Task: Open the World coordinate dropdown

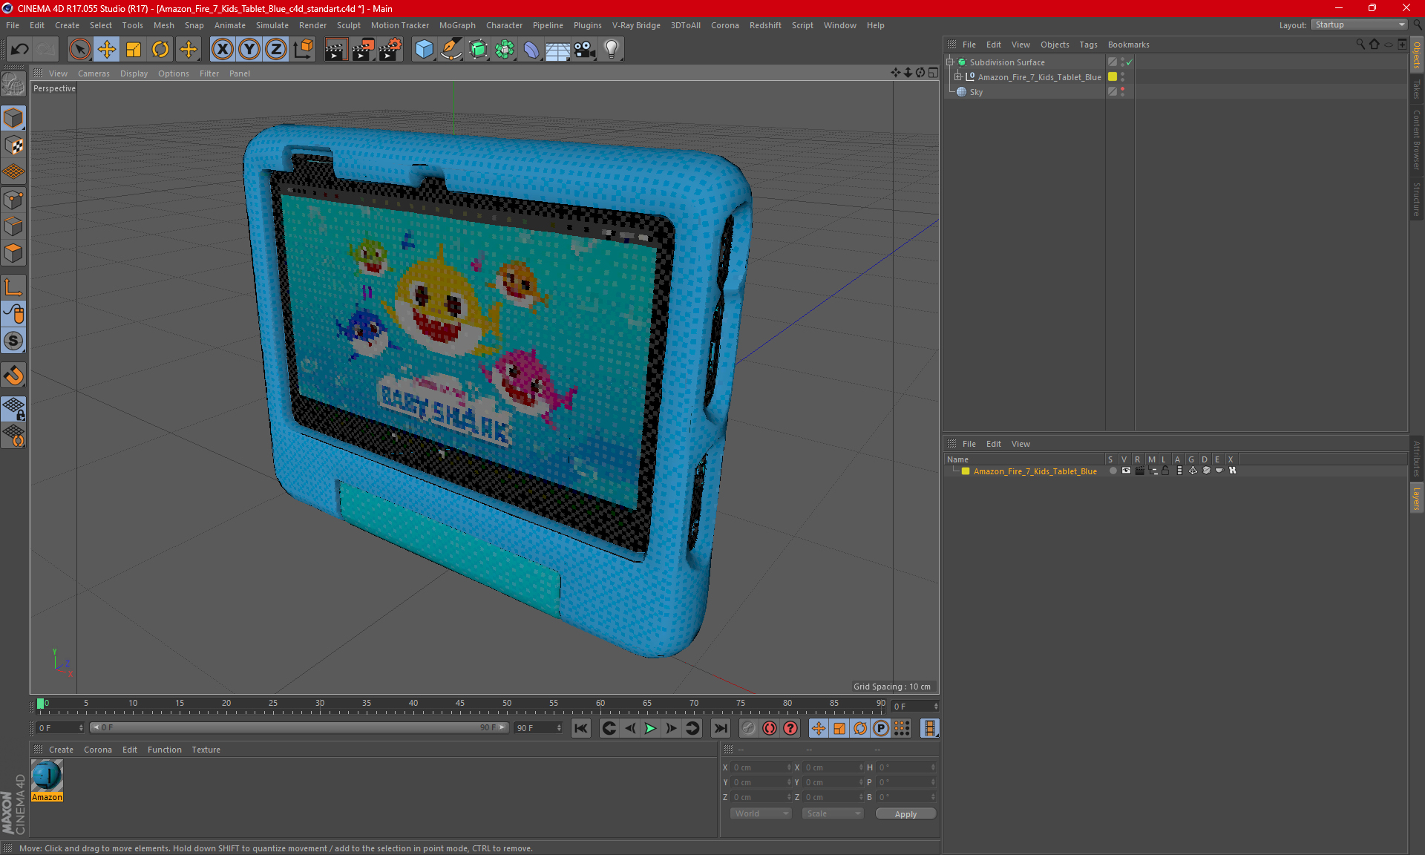Action: click(761, 814)
